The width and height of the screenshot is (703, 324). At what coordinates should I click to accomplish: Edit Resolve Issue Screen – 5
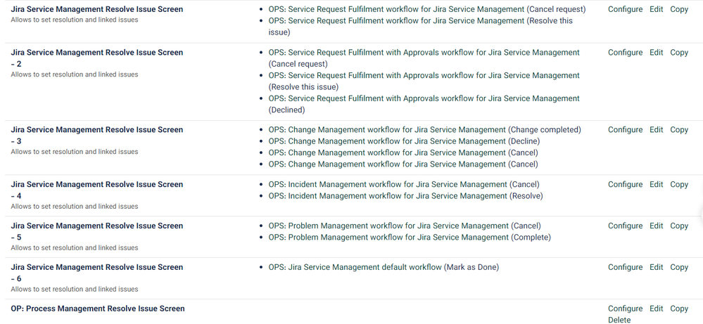coord(656,226)
